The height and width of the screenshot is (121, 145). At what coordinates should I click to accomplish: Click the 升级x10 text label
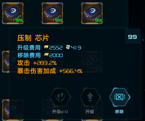point(60,112)
